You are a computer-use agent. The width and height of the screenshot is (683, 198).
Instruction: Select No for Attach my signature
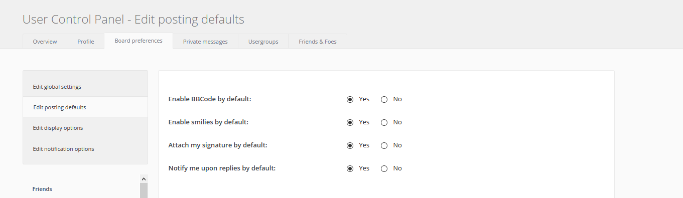coord(384,145)
